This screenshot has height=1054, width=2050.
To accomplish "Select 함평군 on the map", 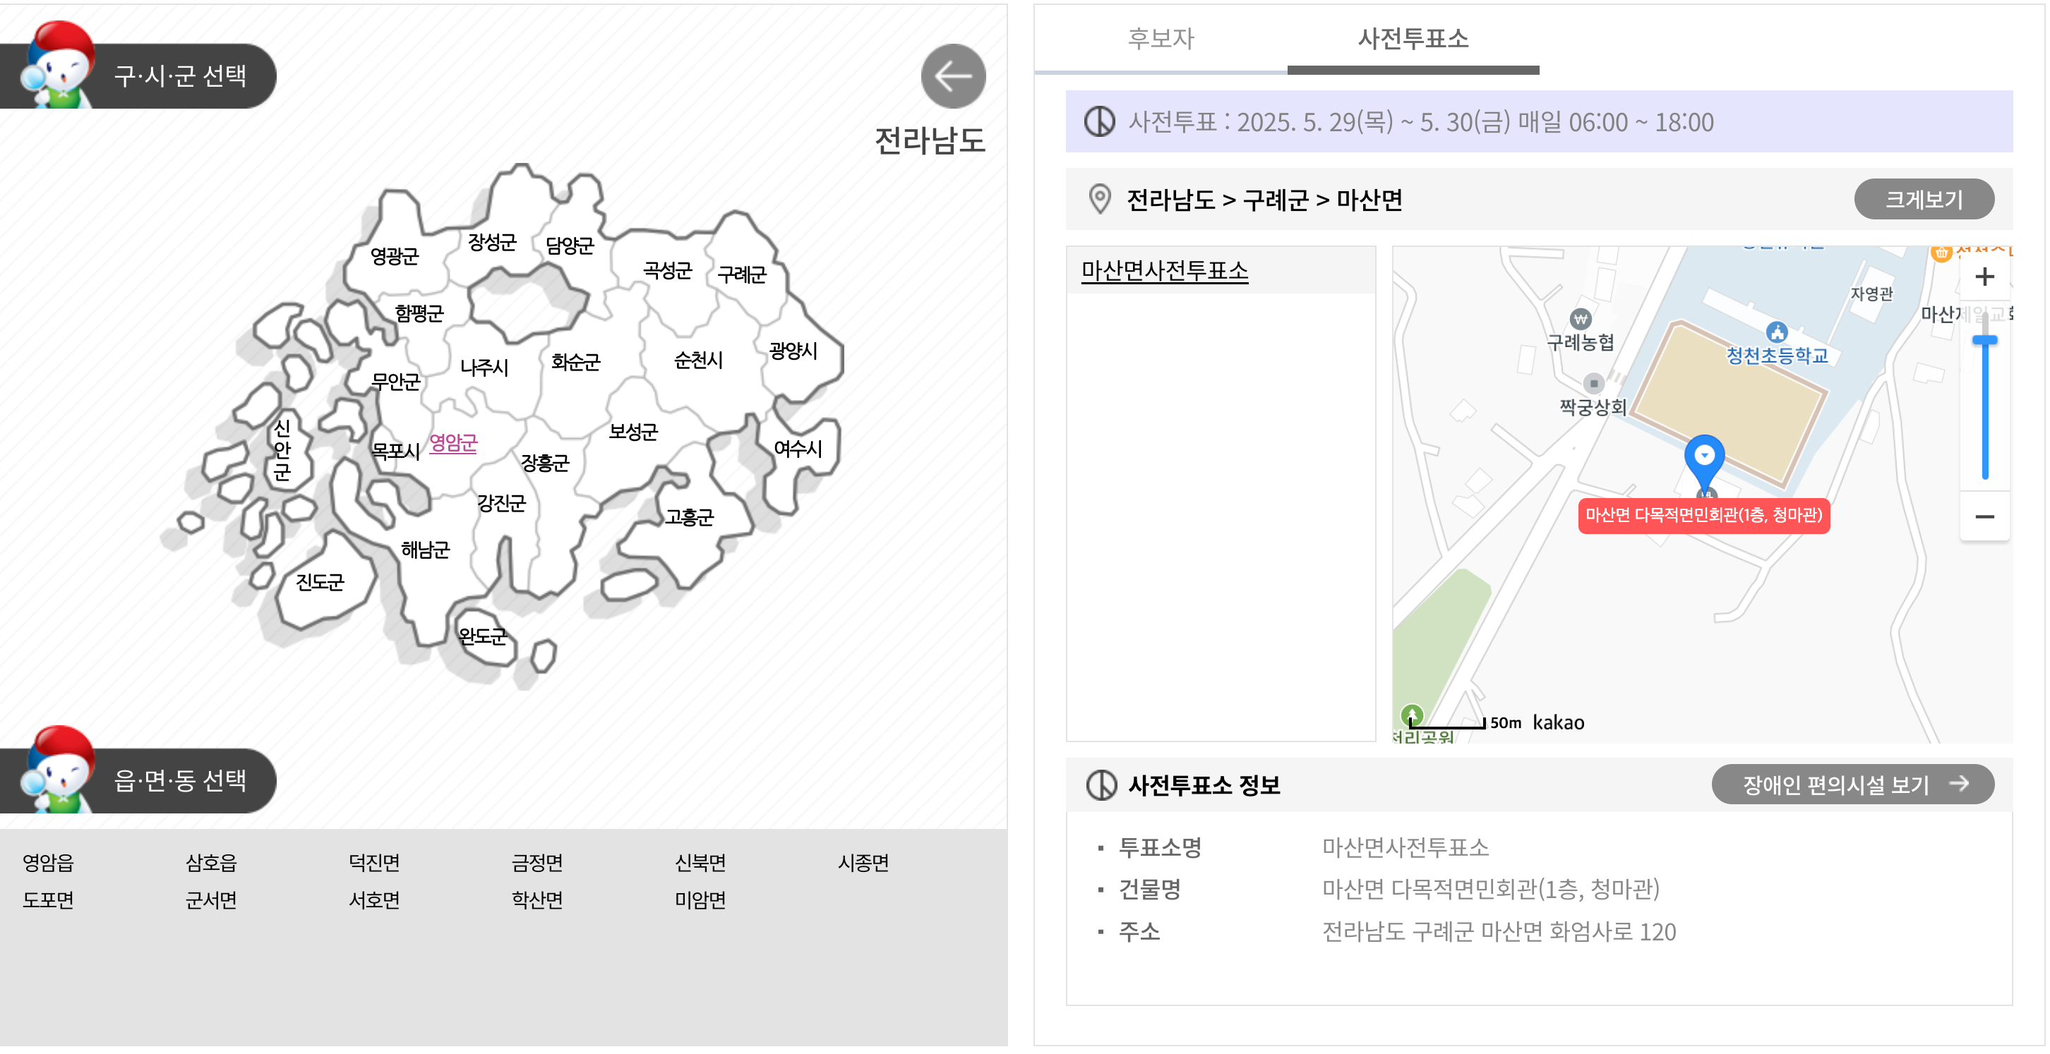I will 419,313.
